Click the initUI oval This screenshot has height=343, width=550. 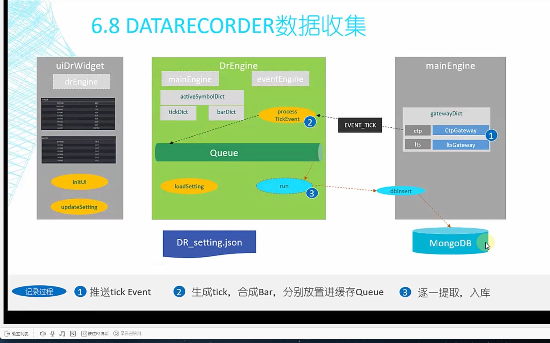point(79,182)
